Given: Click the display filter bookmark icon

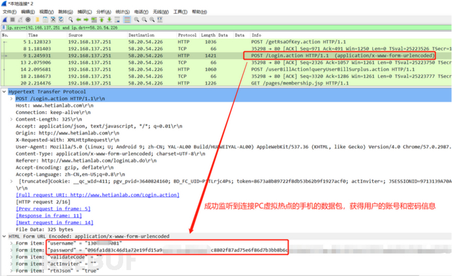Looking at the screenshot, I should coord(4,28).
